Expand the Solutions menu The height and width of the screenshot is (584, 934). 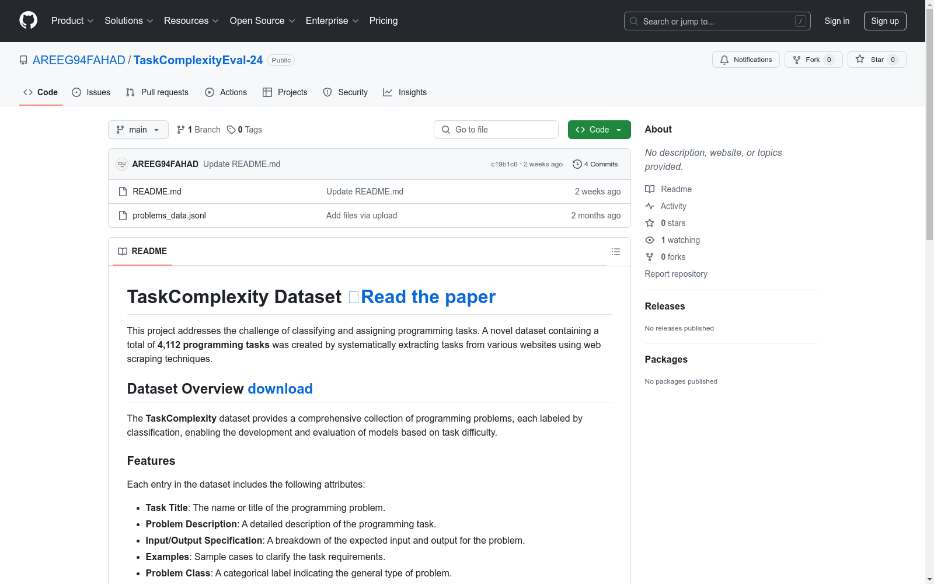129,21
